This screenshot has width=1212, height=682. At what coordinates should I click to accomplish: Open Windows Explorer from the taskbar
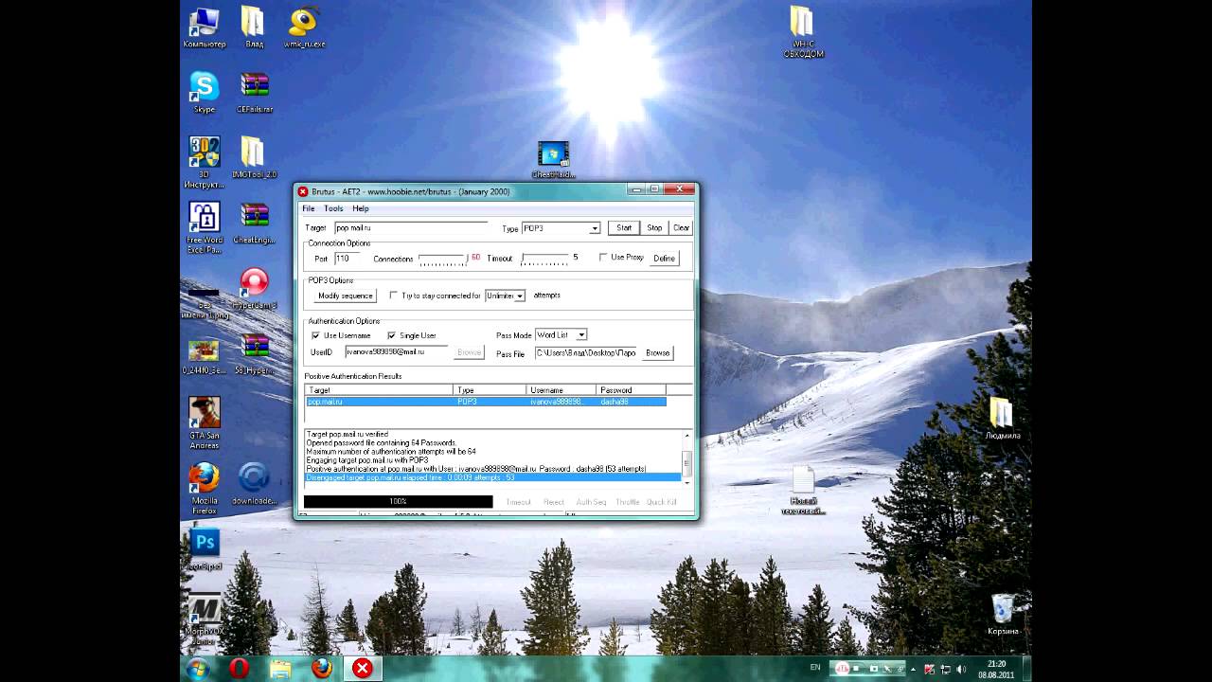(280, 669)
